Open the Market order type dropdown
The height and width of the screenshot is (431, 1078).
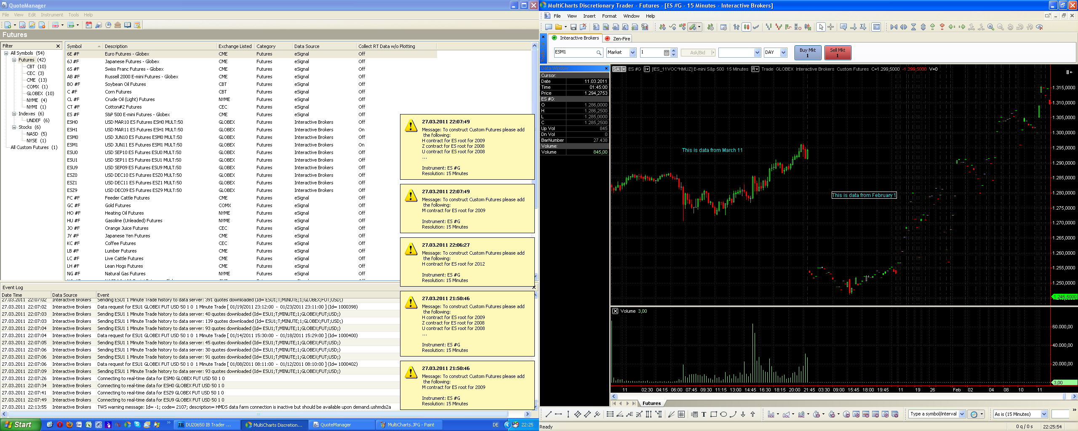pos(632,53)
